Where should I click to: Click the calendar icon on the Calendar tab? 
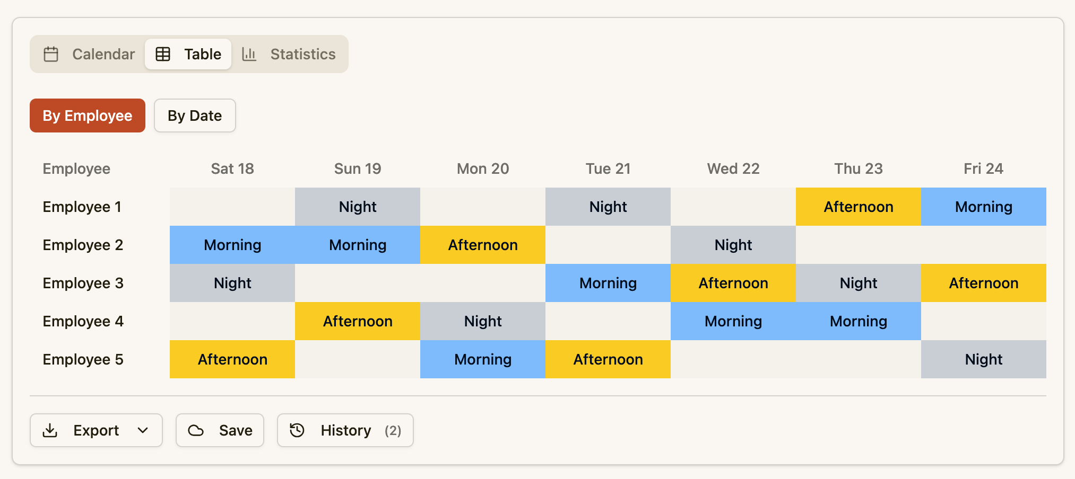point(51,54)
